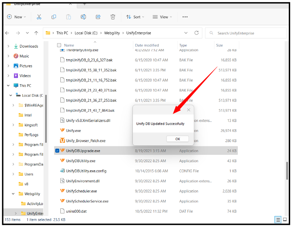Click the file list vertical scrollbar

287,171
